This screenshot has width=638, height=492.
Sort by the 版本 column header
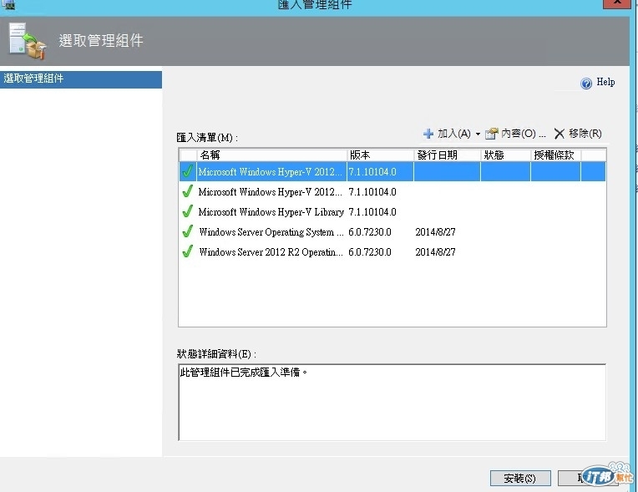pos(380,155)
